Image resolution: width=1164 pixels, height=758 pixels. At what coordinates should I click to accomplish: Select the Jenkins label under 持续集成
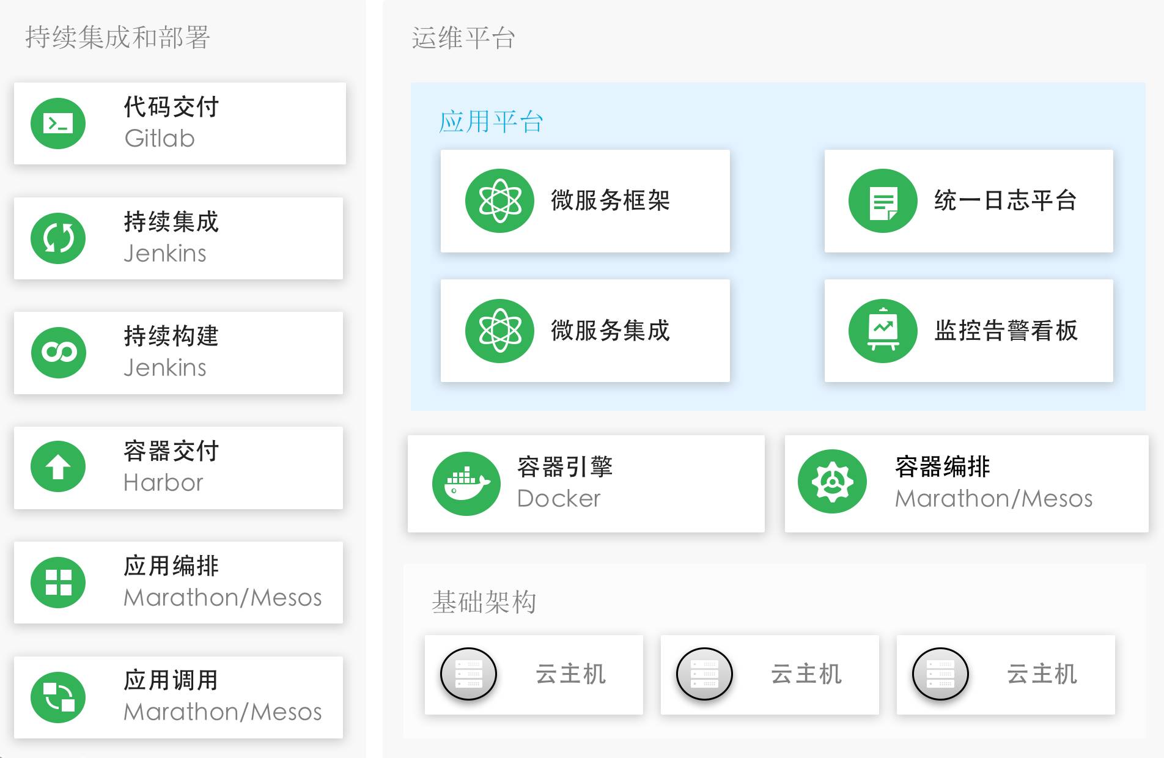[x=165, y=253]
